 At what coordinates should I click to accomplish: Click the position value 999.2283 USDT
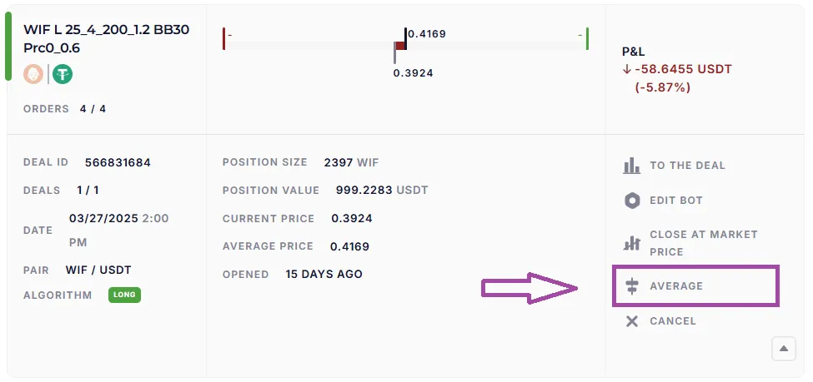coord(382,190)
